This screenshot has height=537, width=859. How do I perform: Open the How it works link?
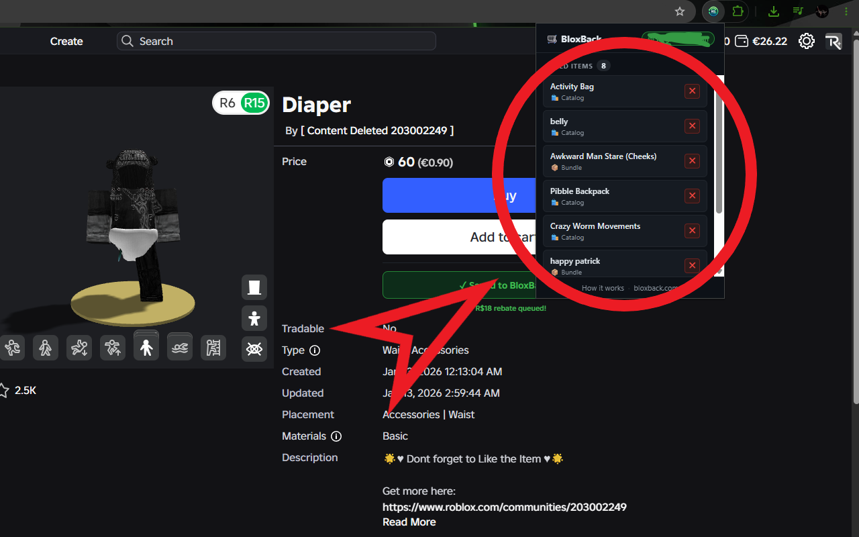pyautogui.click(x=603, y=288)
